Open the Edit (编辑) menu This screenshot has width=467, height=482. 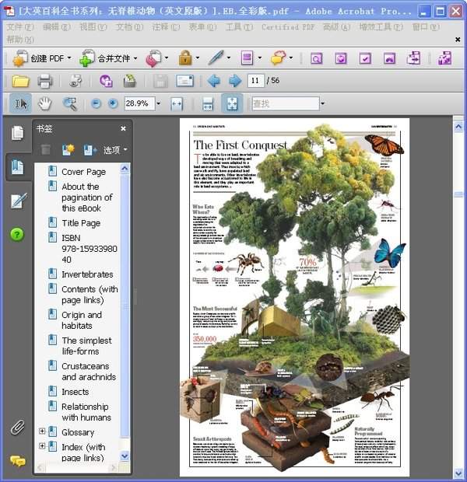point(57,27)
